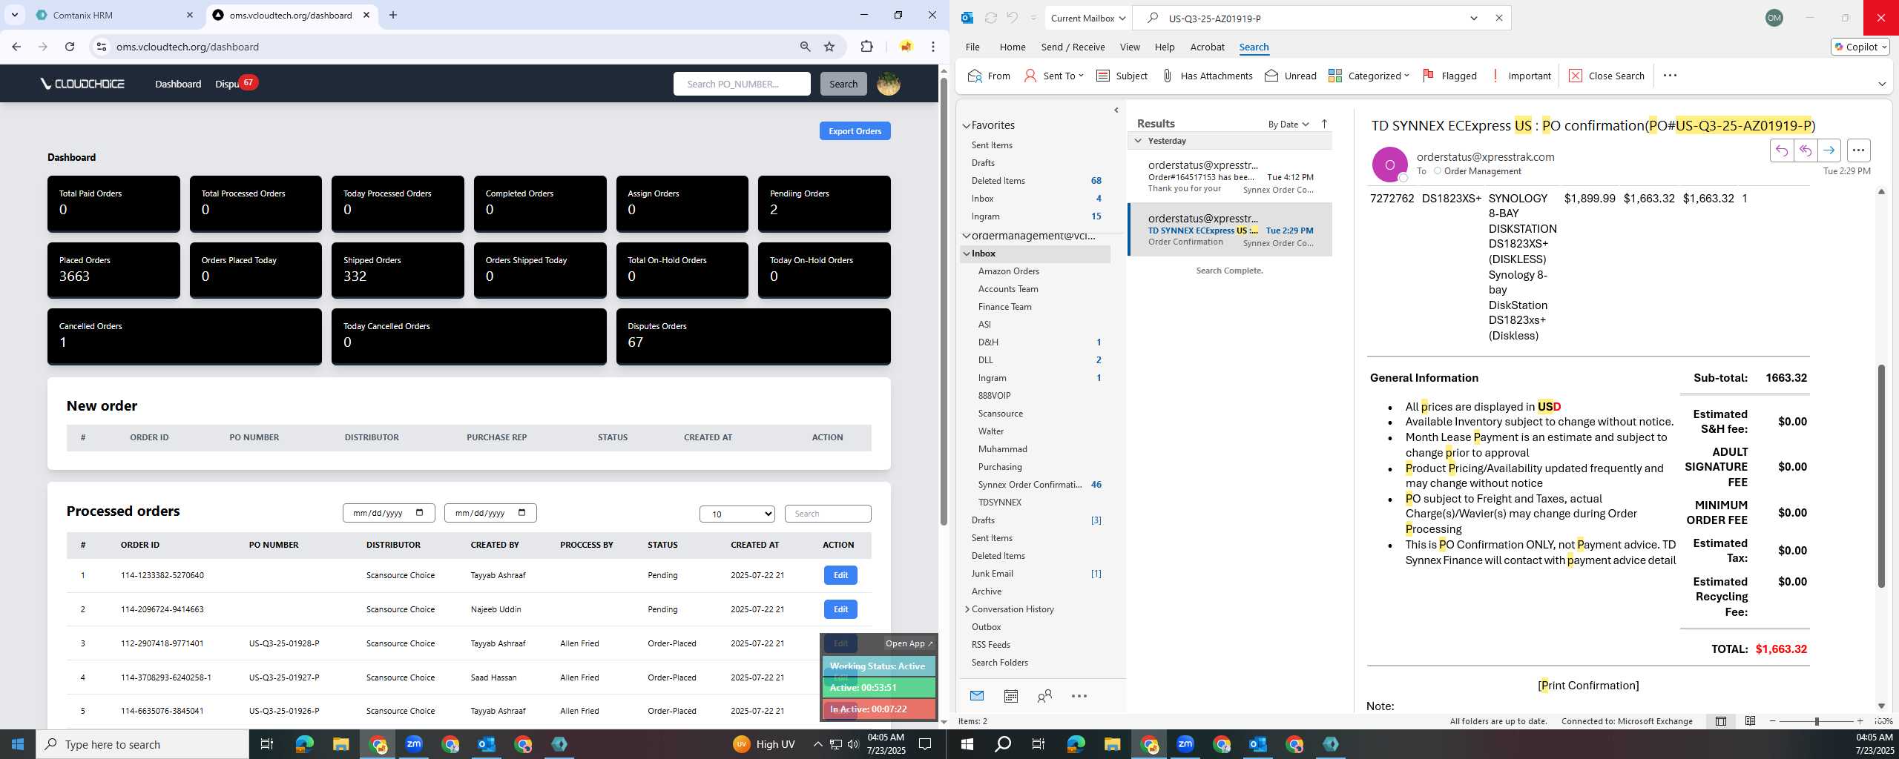The image size is (1899, 759).
Task: Open Chrome extensions puzzle icon
Action: [866, 47]
